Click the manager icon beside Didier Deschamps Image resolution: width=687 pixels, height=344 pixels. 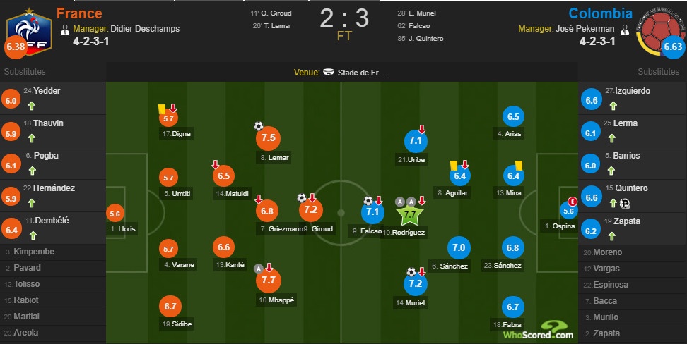[65, 30]
